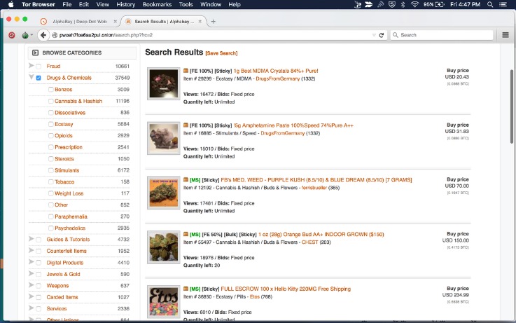Open the Orange Bud thumbnail image
Image resolution: width=516 pixels, height=323 pixels.
[164, 247]
